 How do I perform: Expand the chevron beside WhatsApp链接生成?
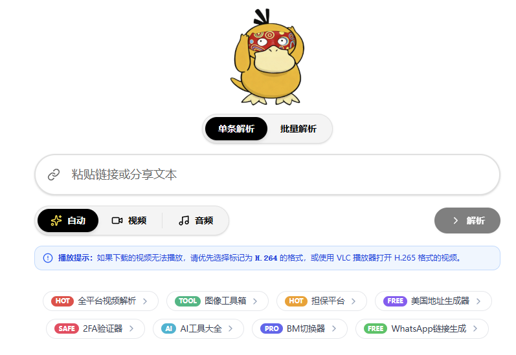click(x=475, y=328)
